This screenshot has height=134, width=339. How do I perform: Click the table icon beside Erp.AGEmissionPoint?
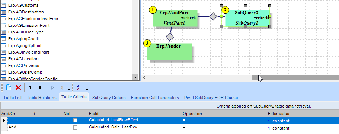pyautogui.click(x=4, y=25)
